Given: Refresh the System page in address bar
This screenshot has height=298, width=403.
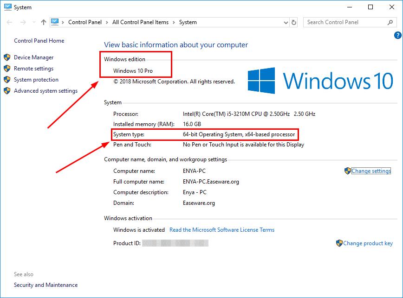Looking at the screenshot, I should (x=294, y=22).
